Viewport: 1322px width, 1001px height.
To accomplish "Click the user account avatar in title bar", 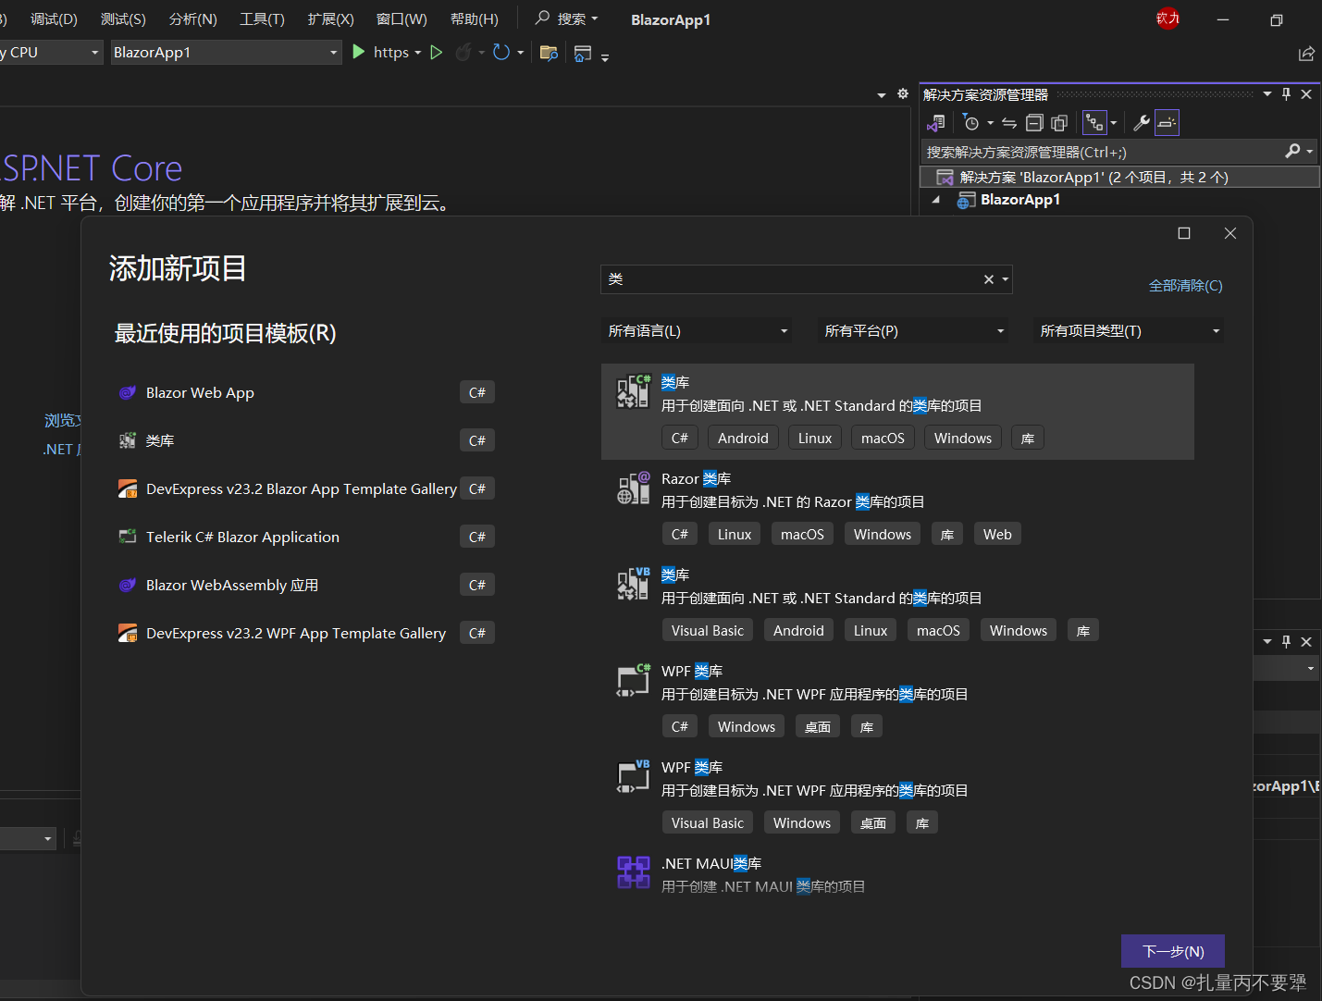I will [x=1168, y=19].
